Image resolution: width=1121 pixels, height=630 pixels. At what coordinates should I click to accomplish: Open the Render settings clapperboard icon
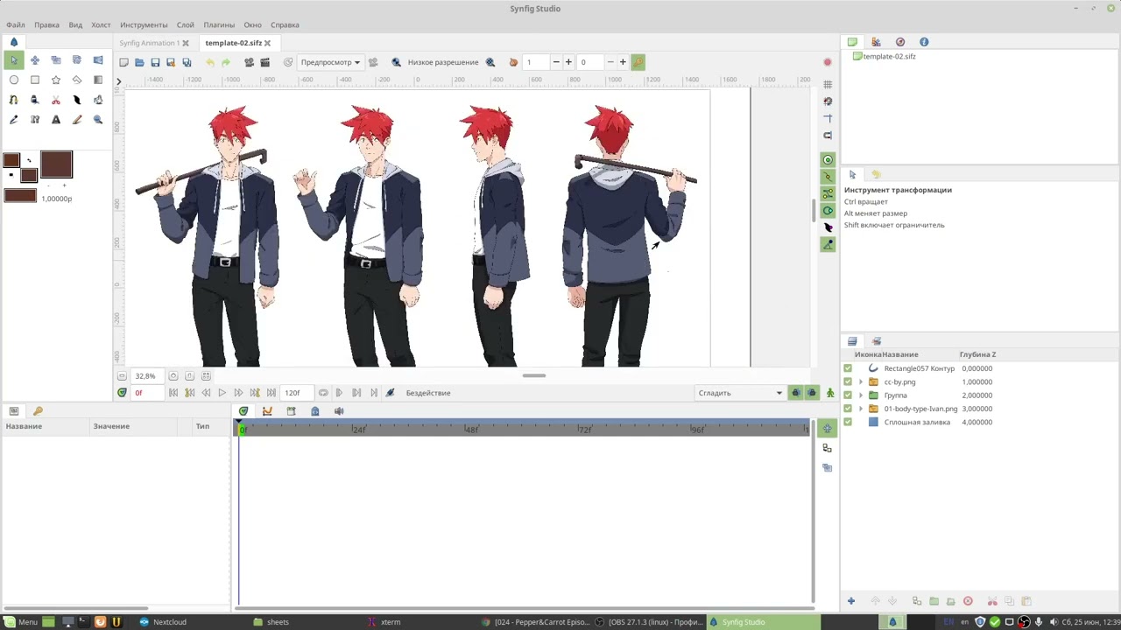265,62
